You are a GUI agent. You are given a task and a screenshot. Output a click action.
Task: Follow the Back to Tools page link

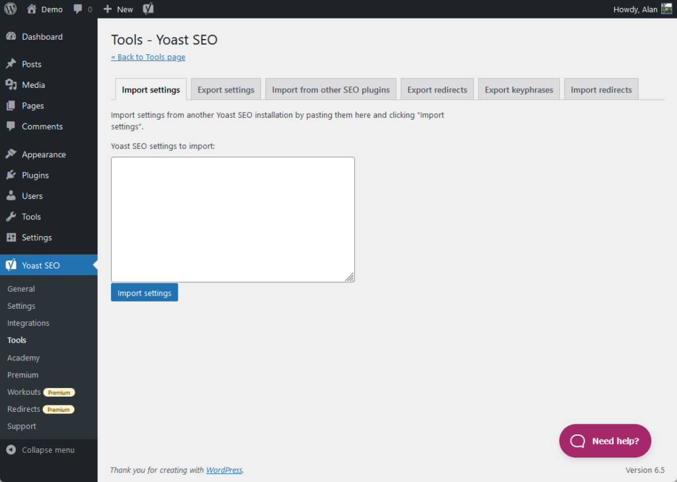148,57
